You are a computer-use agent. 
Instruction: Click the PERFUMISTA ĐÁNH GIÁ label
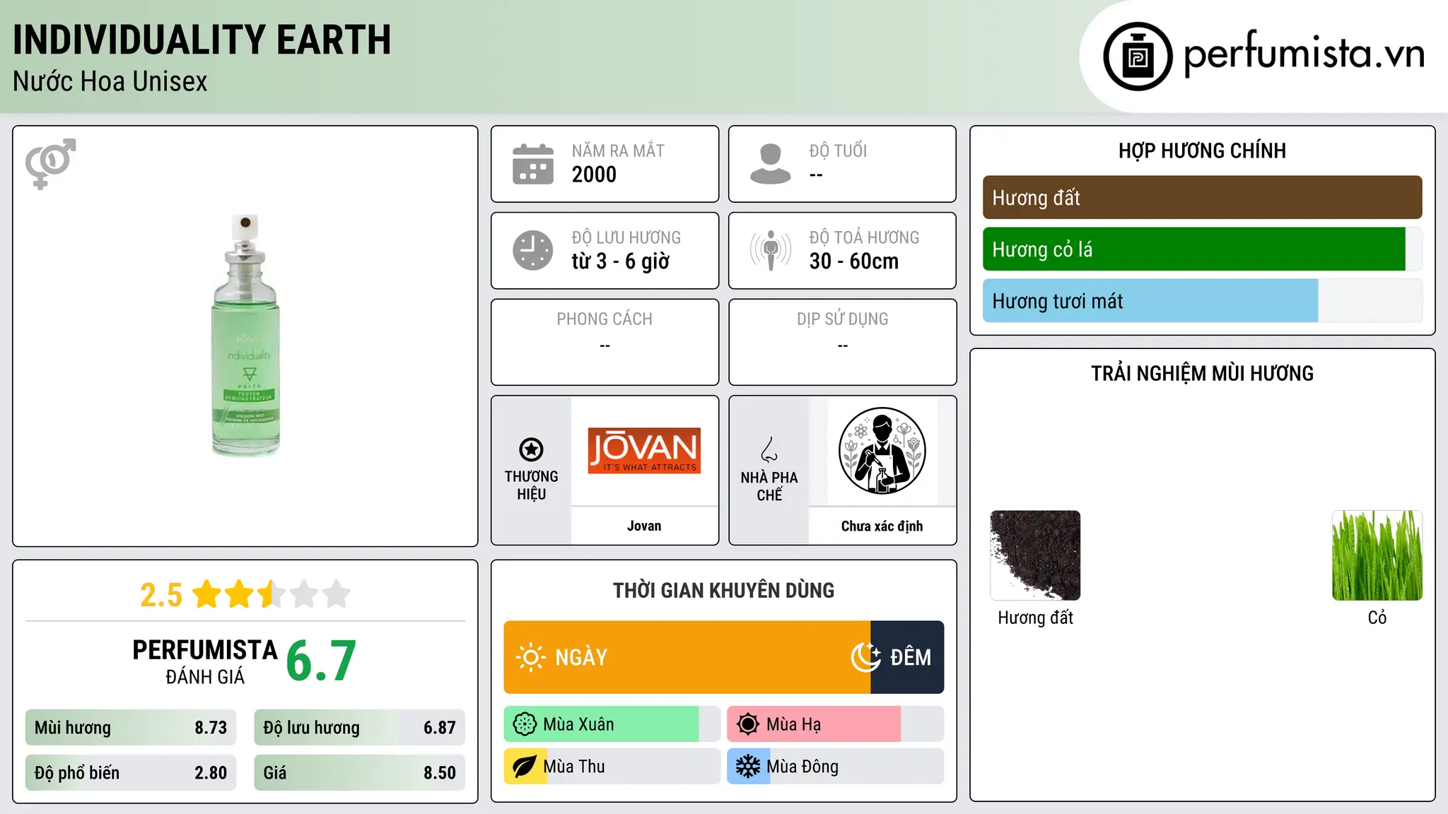tap(205, 661)
